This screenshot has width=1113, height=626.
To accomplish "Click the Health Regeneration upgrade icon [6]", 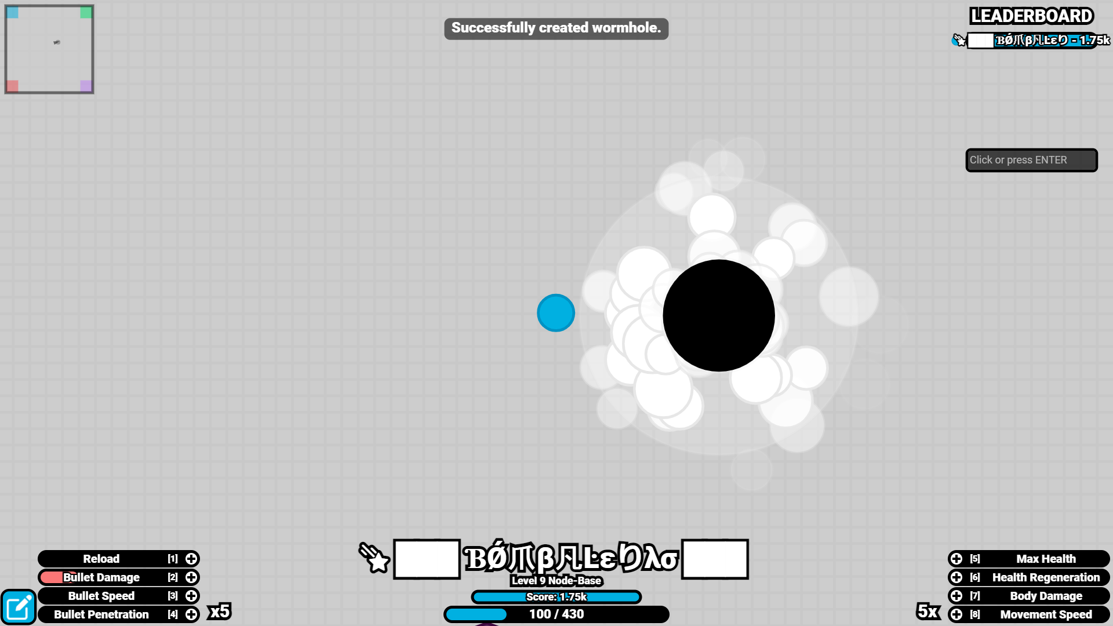I will (957, 577).
